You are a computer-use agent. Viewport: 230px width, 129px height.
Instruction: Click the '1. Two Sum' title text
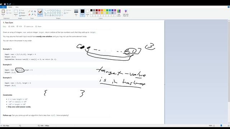8,23
